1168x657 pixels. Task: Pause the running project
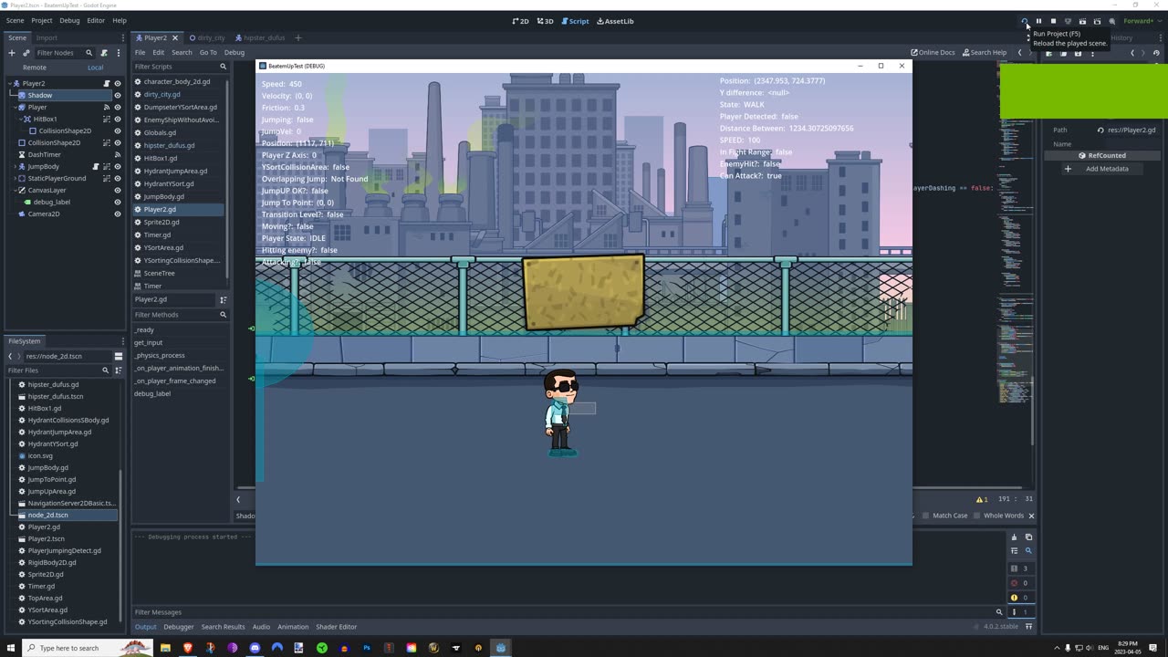click(1038, 21)
